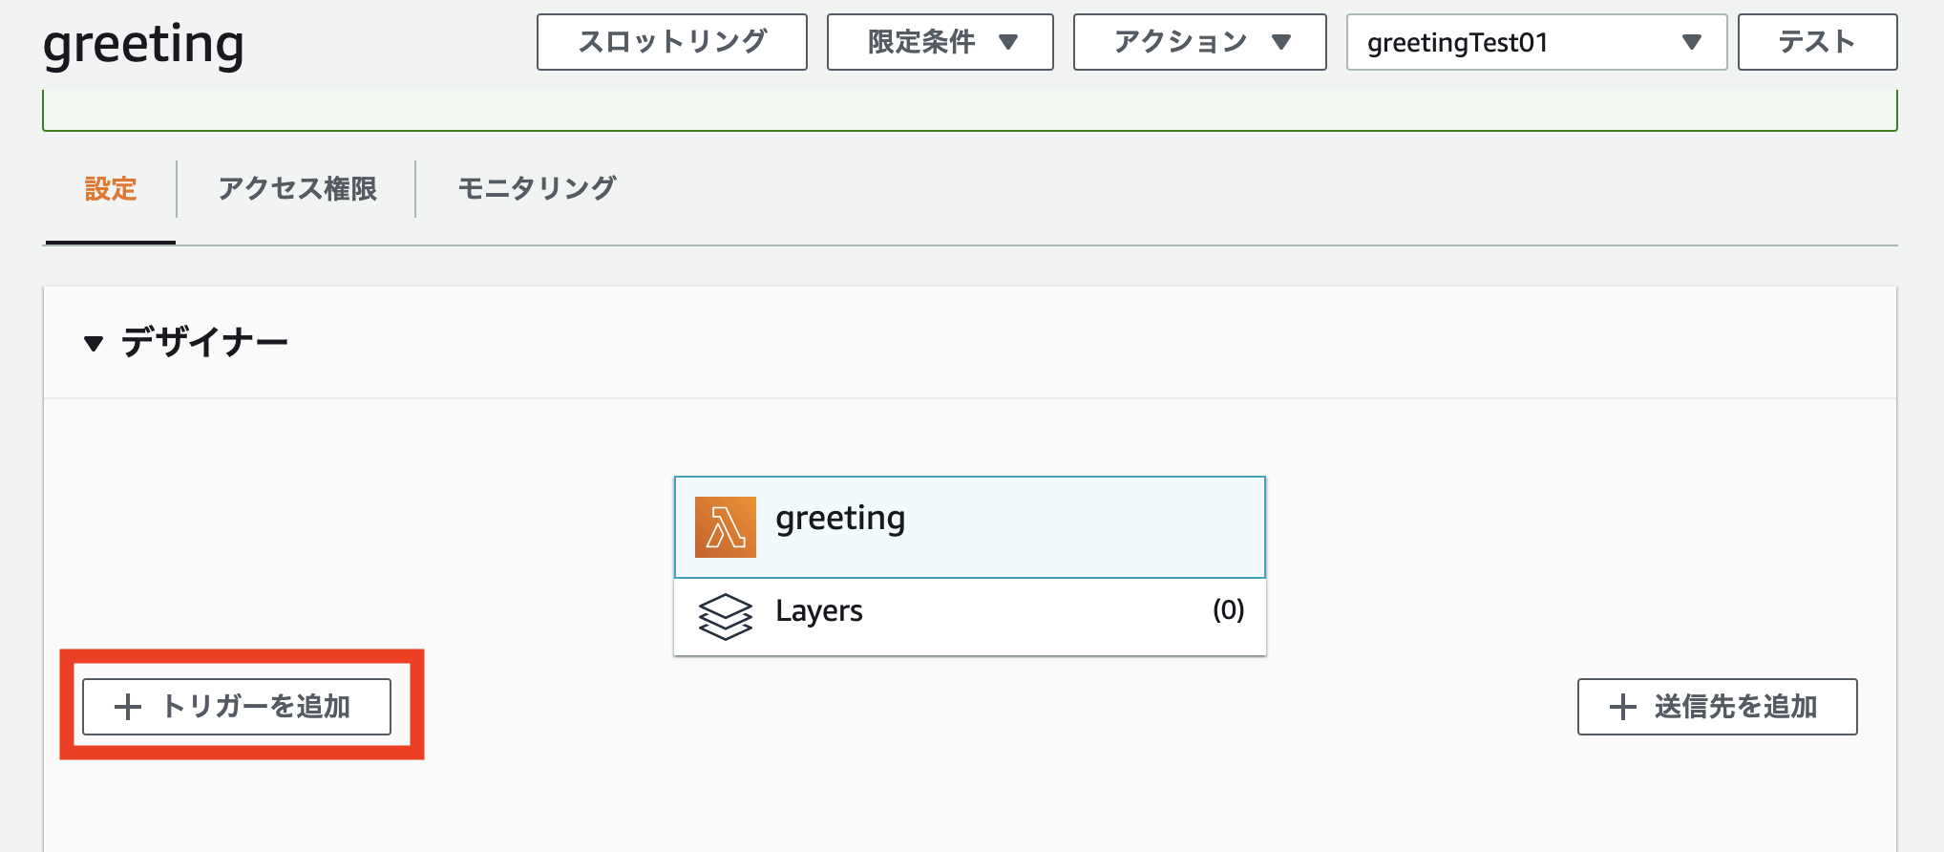This screenshot has height=852, width=1944.
Task: Click the orange Lambda function icon
Action: (x=725, y=527)
